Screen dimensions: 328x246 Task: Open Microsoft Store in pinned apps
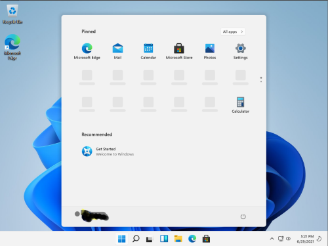pos(179,51)
